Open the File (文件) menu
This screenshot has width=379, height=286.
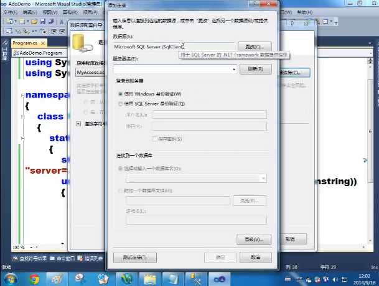(x=10, y=12)
